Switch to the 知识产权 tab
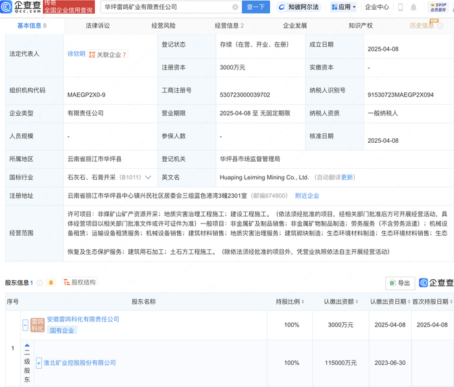The image size is (454, 387). [x=360, y=26]
